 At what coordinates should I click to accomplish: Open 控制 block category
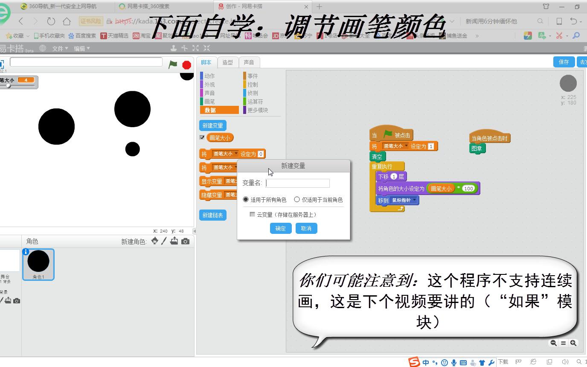253,84
